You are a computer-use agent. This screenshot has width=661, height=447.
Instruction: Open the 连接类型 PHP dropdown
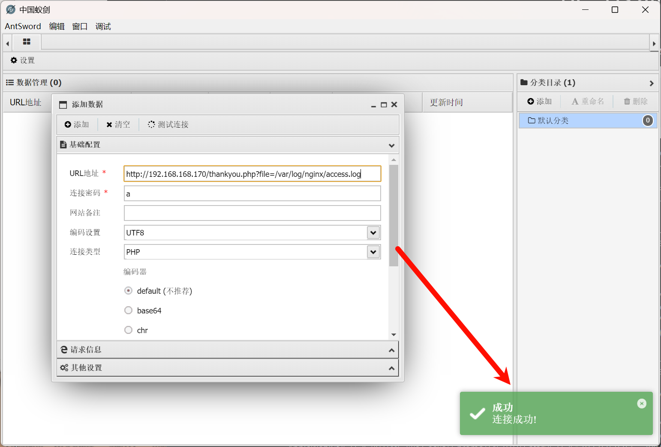click(373, 252)
